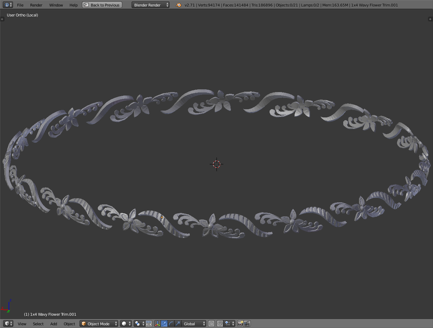The width and height of the screenshot is (433, 328).
Task: Toggle manipulate center points option
Action: 149,324
